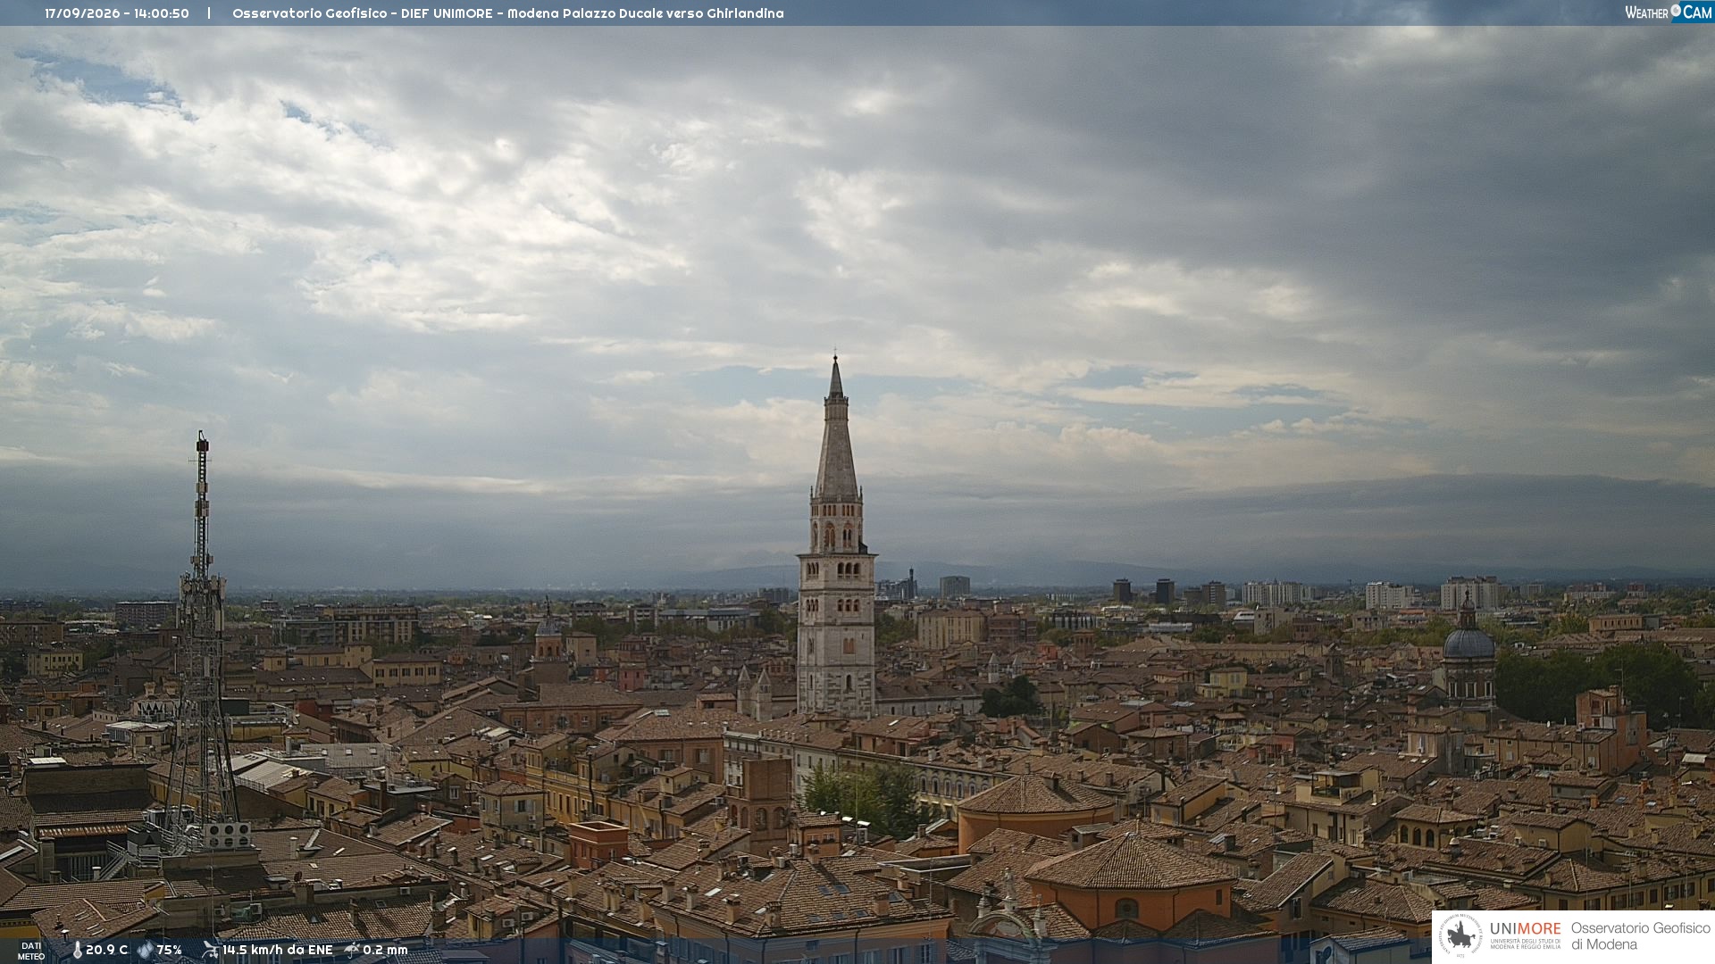Image resolution: width=1715 pixels, height=964 pixels.
Task: Click the Ghirlandina tower spire
Action: [x=836, y=428]
